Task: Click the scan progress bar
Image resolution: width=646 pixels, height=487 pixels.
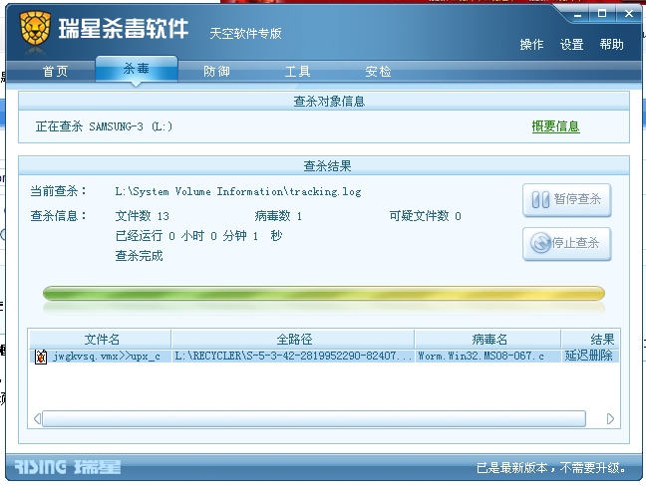Action: point(324,293)
